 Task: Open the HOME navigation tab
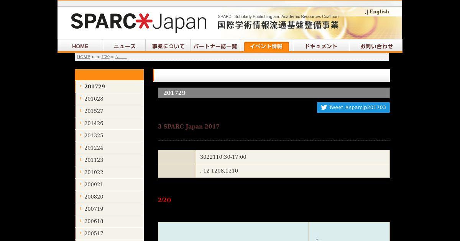[80, 46]
